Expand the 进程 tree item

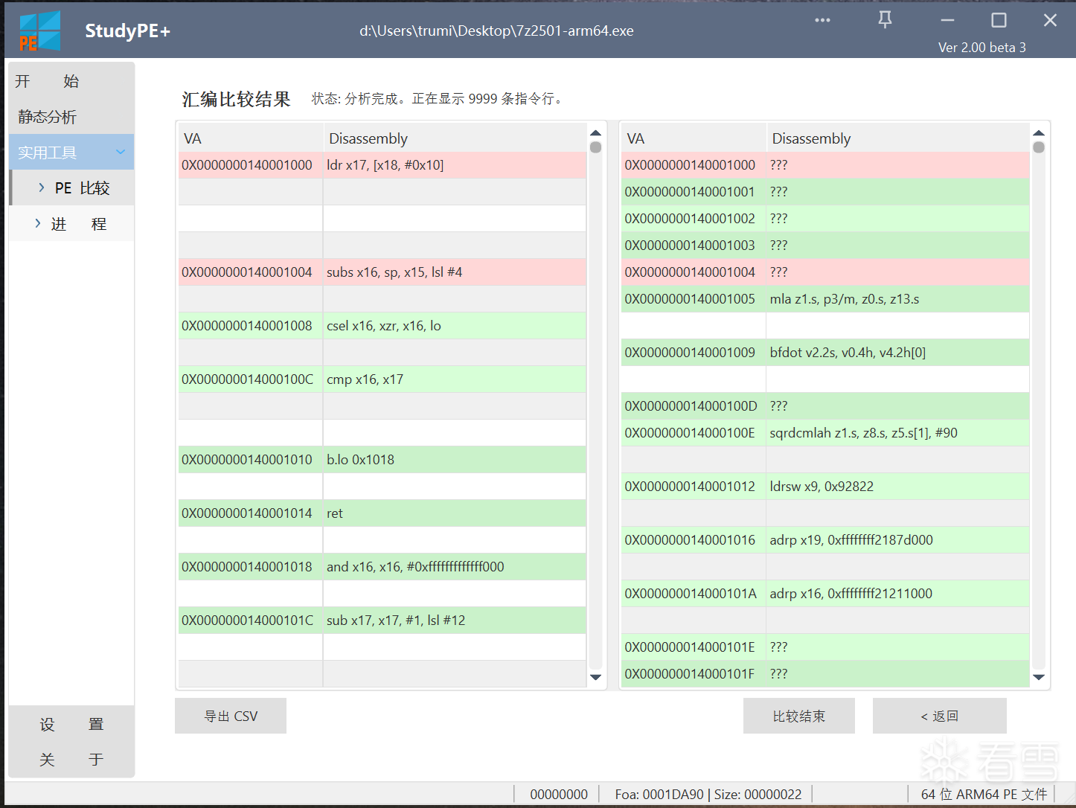(x=38, y=224)
